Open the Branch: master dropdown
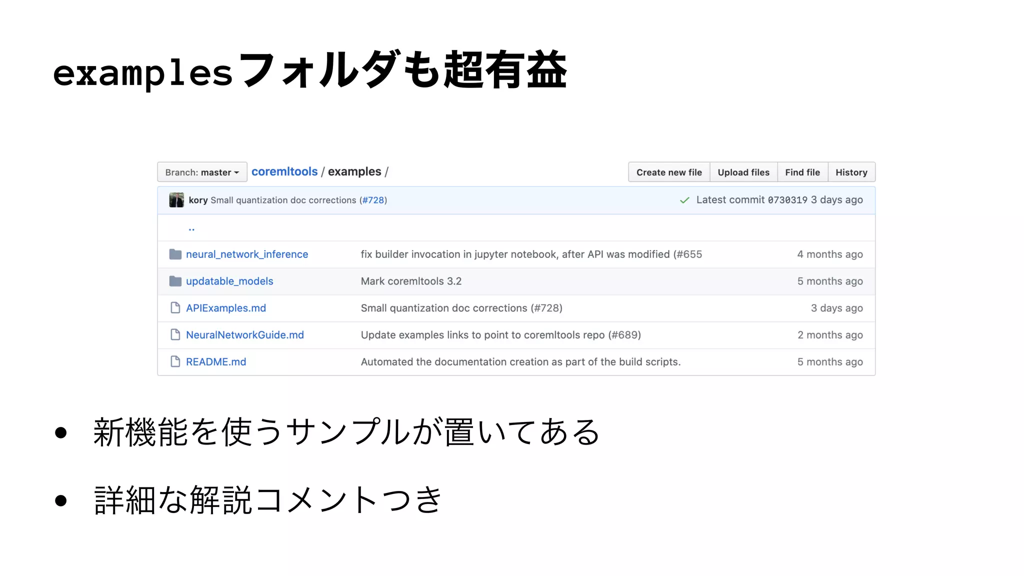Image resolution: width=1024 pixels, height=576 pixels. pos(202,172)
